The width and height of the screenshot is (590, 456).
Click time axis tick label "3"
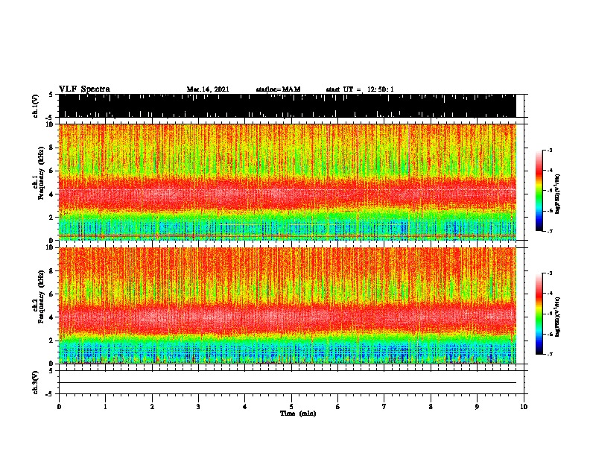[x=198, y=407]
